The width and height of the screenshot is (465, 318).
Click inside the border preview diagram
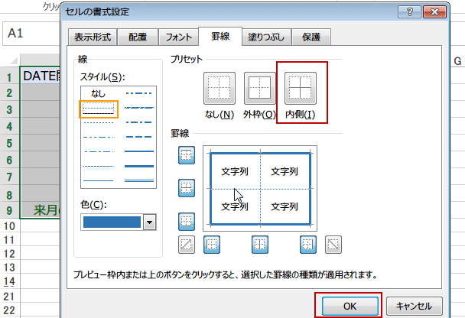pos(260,188)
